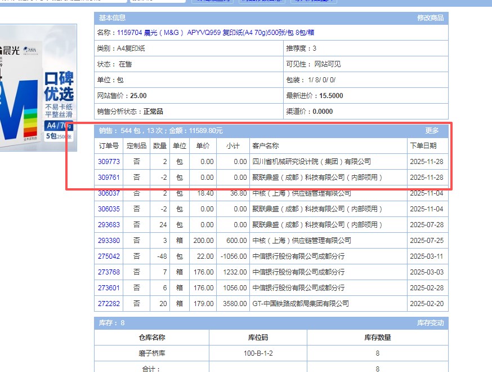Open the 库存变动 inventory changes link
Screen dimensions: 492x372
[x=430, y=323]
